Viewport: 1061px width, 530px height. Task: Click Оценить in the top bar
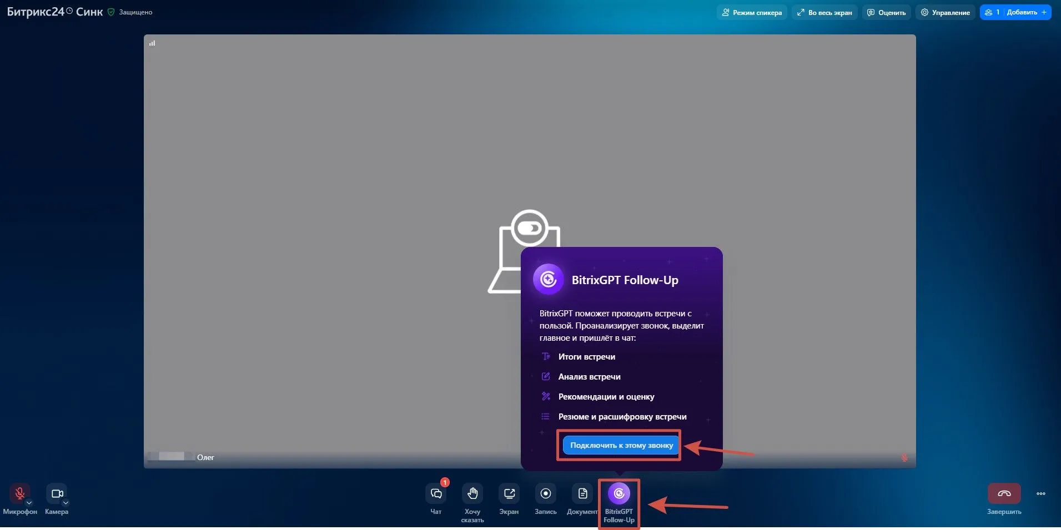(886, 12)
